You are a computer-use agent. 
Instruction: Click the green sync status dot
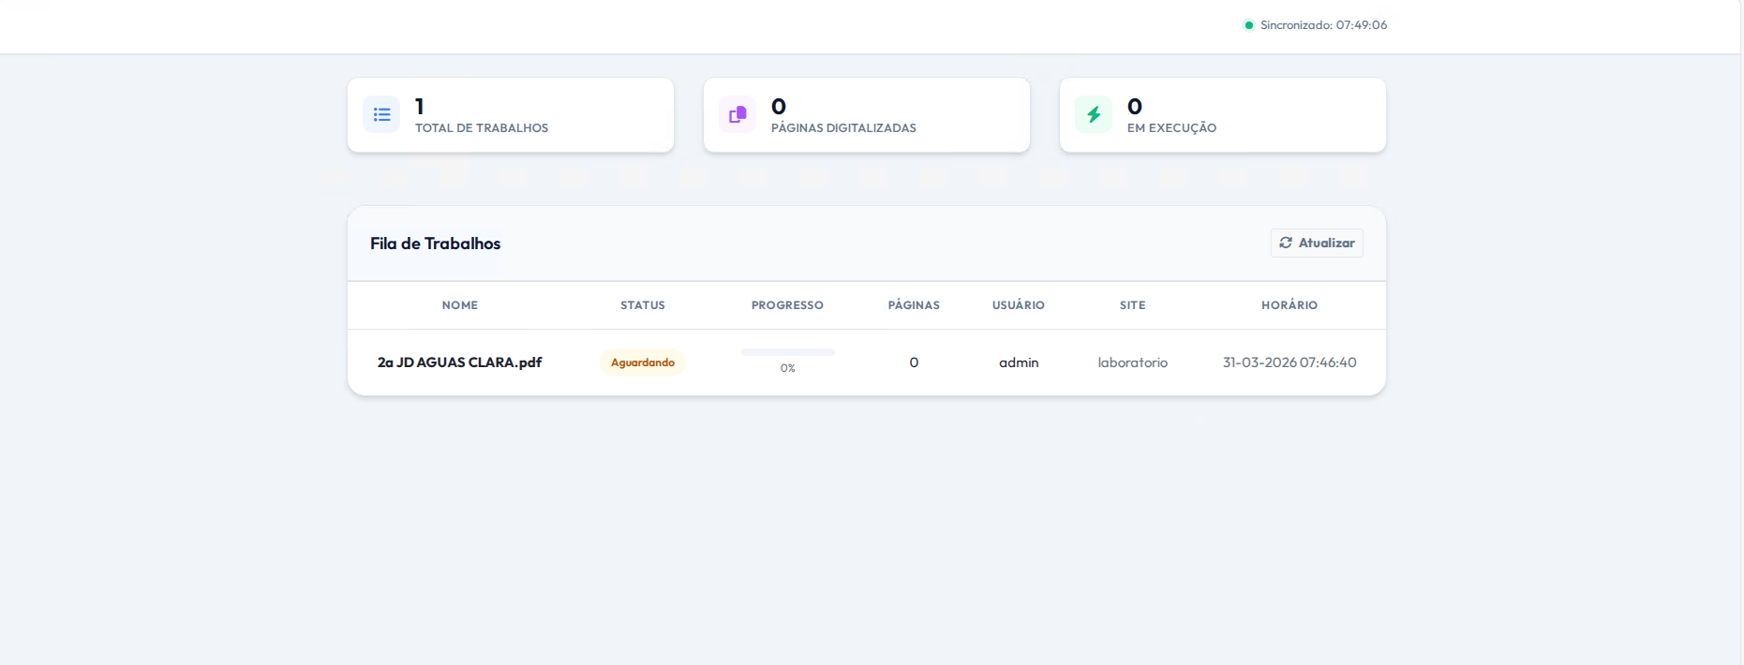(1248, 25)
